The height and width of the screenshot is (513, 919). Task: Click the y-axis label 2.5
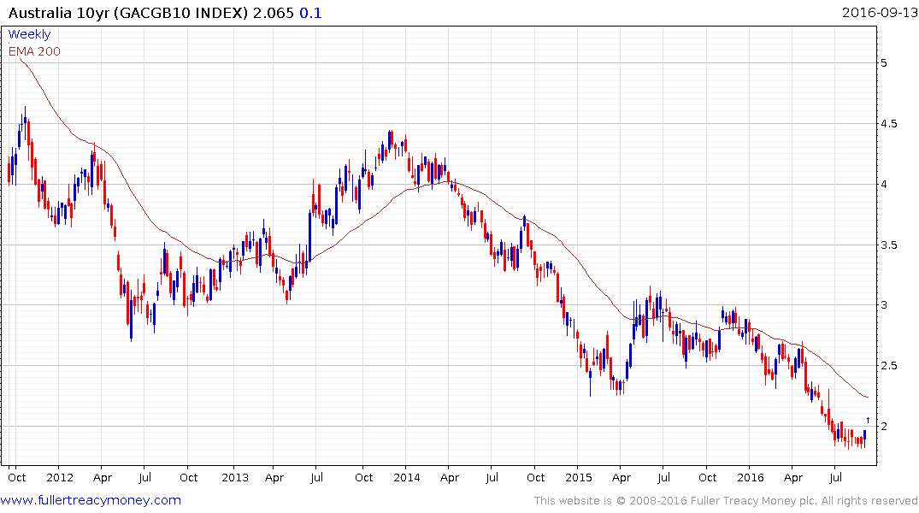[x=888, y=366]
